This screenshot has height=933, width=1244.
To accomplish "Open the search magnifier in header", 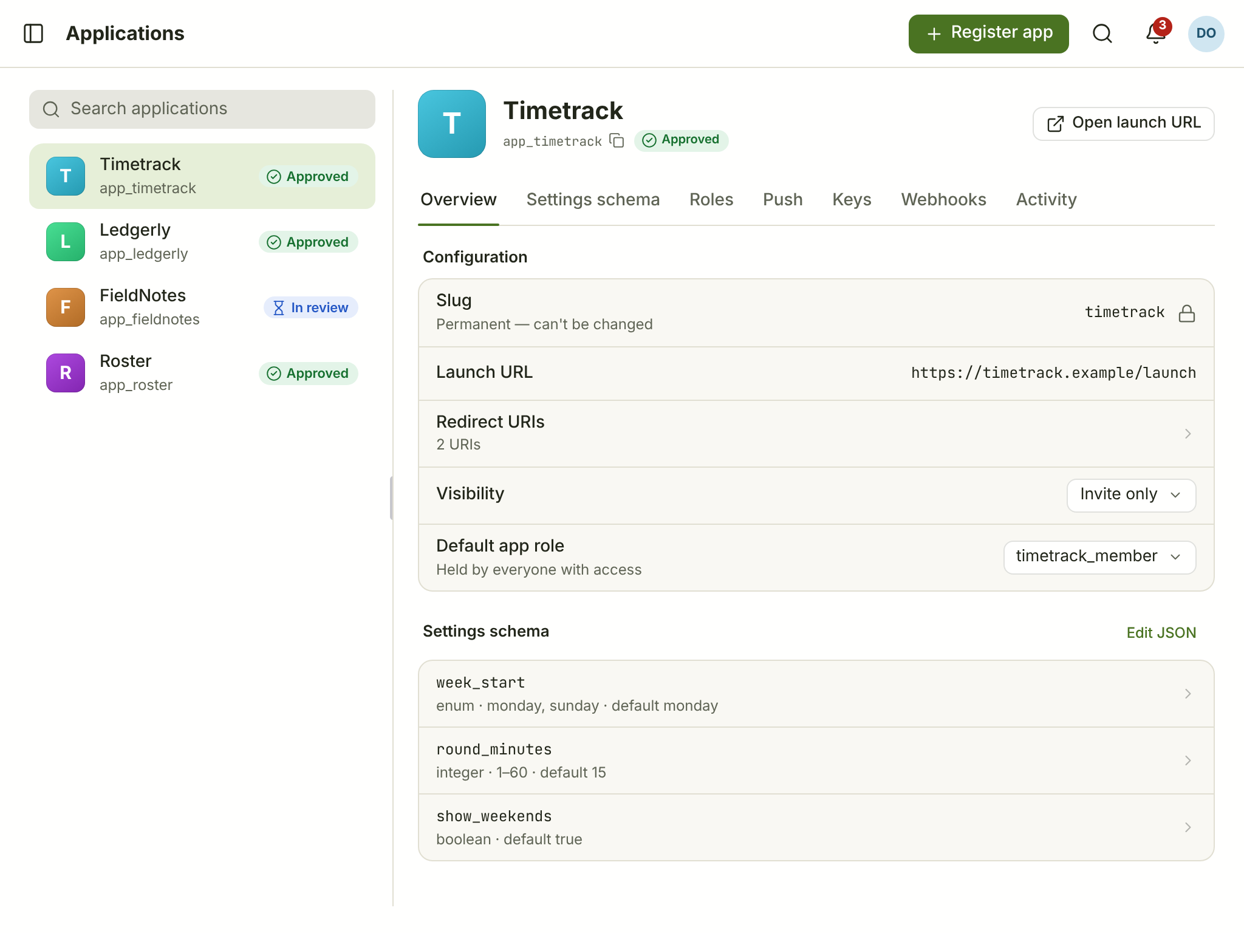I will (1102, 33).
